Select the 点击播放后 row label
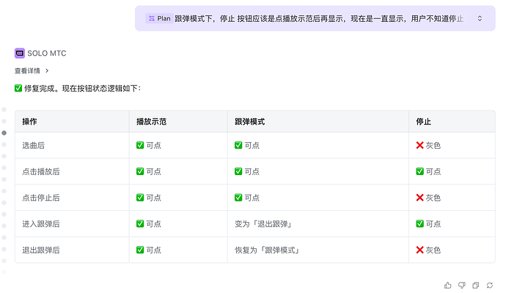This screenshot has width=506, height=293. (x=41, y=171)
